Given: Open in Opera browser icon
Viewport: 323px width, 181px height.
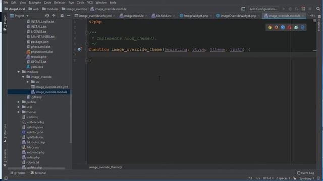Looking at the screenshot, I should pyautogui.click(x=289, y=27).
